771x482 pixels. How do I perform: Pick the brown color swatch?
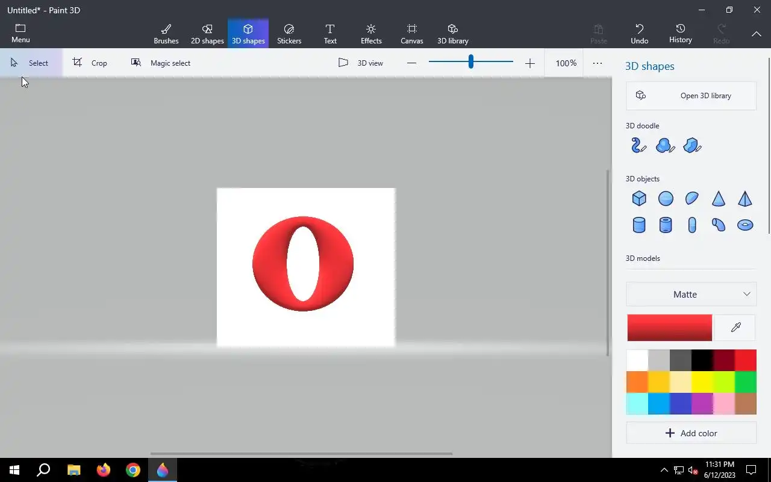point(746,404)
